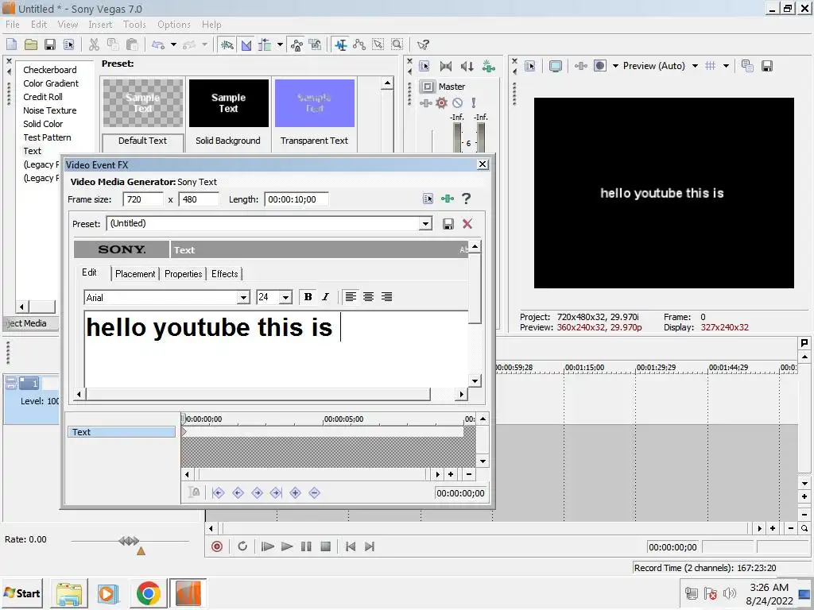The width and height of the screenshot is (814, 610).
Task: Go to the First Keyframe
Action: 218,492
